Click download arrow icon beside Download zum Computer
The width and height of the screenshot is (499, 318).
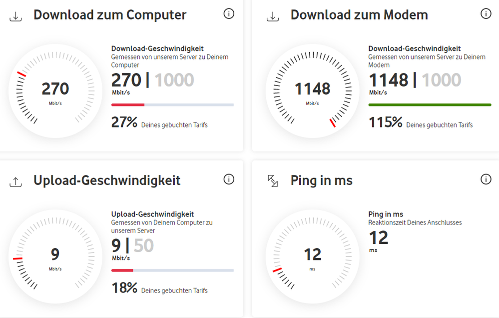click(16, 16)
